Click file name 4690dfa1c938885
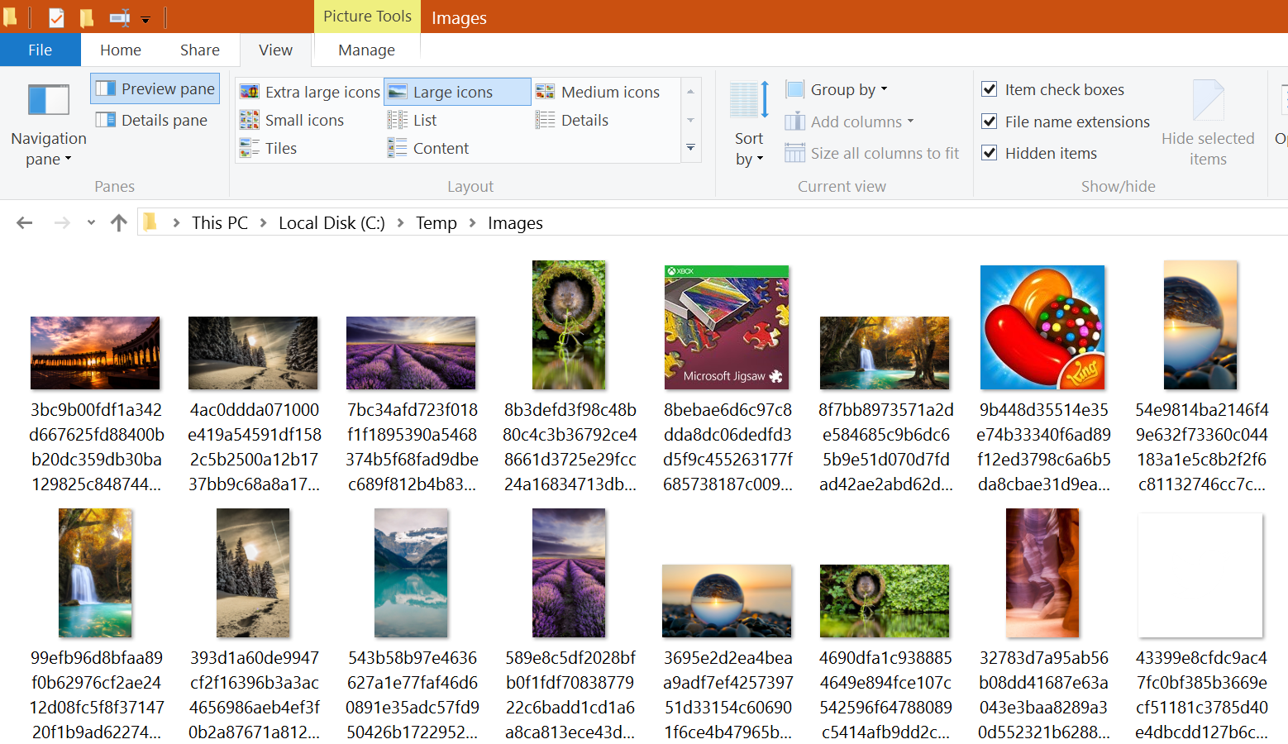 pos(885,694)
